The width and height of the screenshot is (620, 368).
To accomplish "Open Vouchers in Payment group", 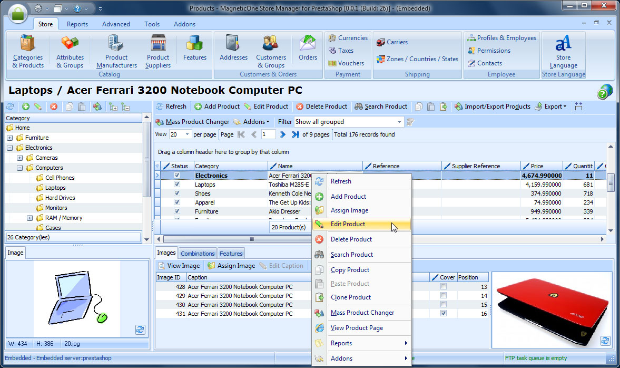I will point(346,63).
